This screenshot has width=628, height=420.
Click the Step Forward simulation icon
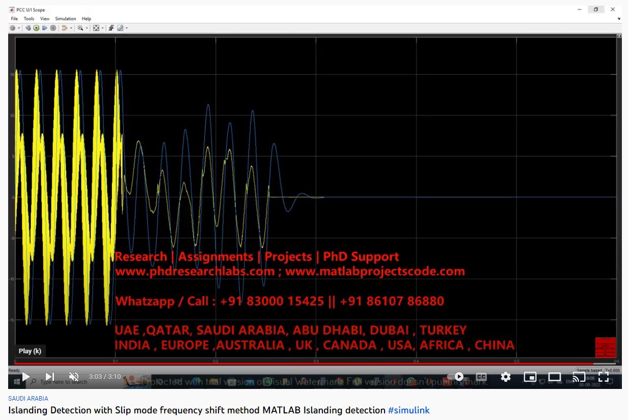point(45,28)
